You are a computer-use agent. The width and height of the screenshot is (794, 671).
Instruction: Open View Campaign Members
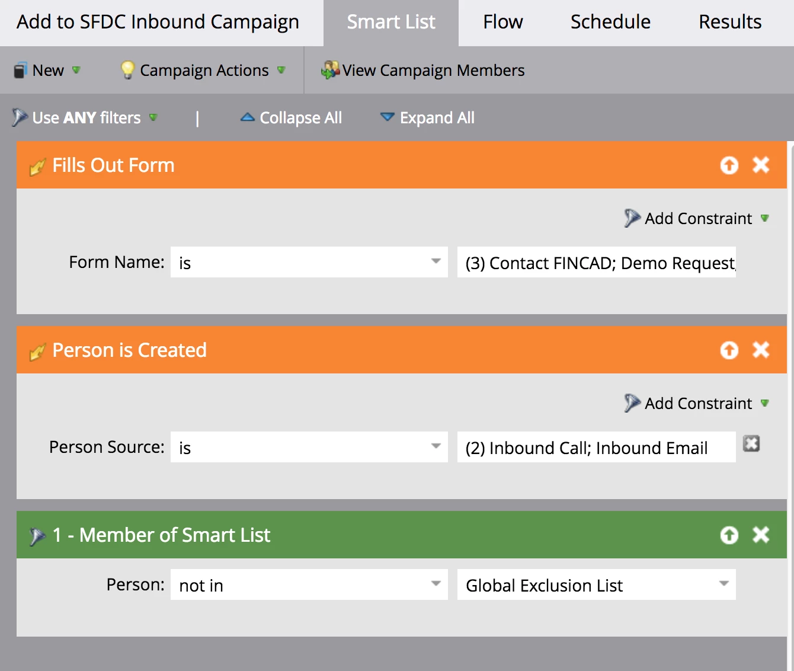tap(422, 71)
